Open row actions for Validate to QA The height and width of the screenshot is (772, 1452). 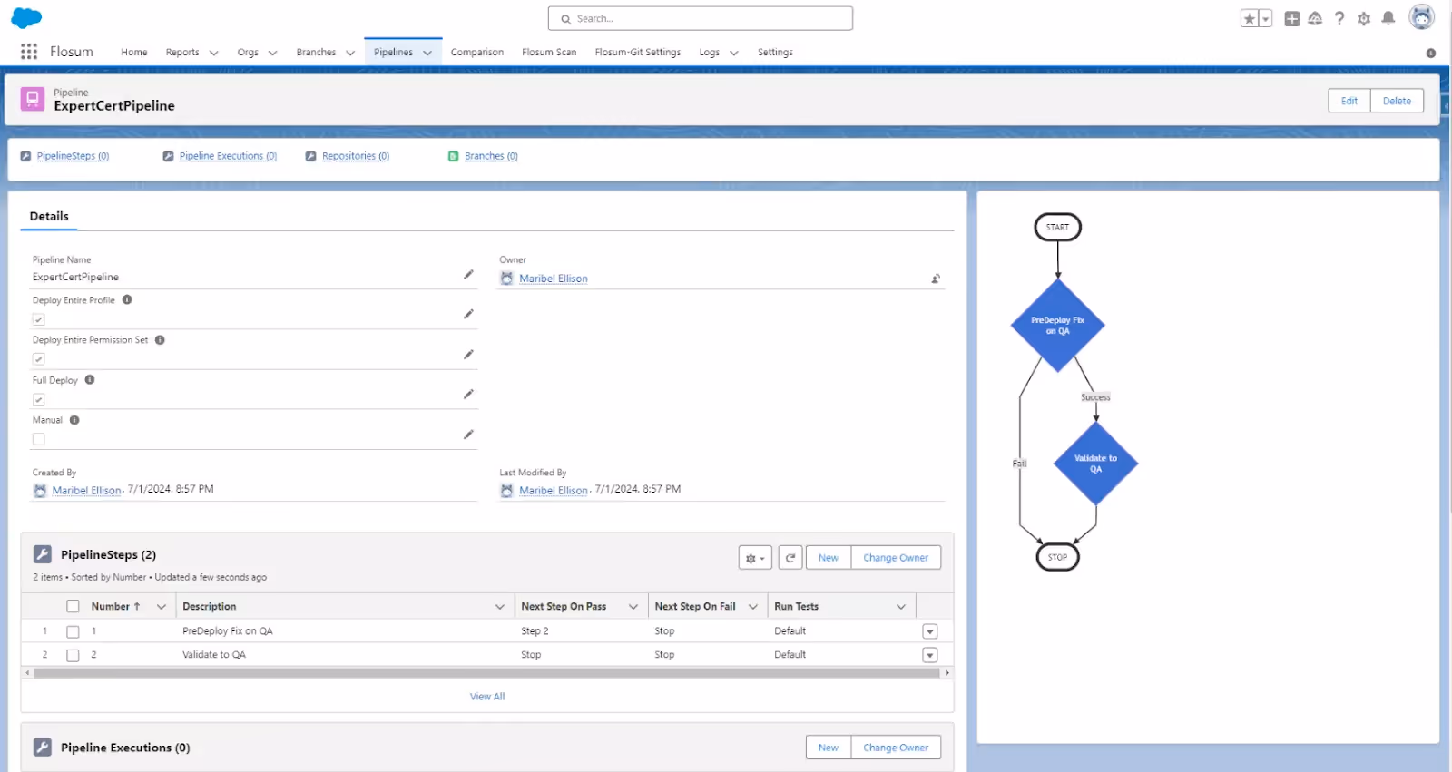coord(930,655)
